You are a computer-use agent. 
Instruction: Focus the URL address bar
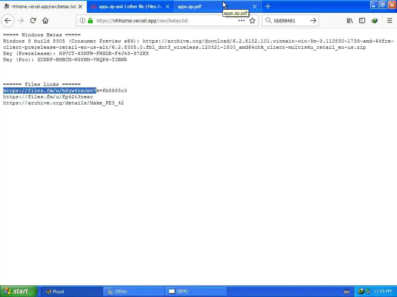[x=167, y=21]
